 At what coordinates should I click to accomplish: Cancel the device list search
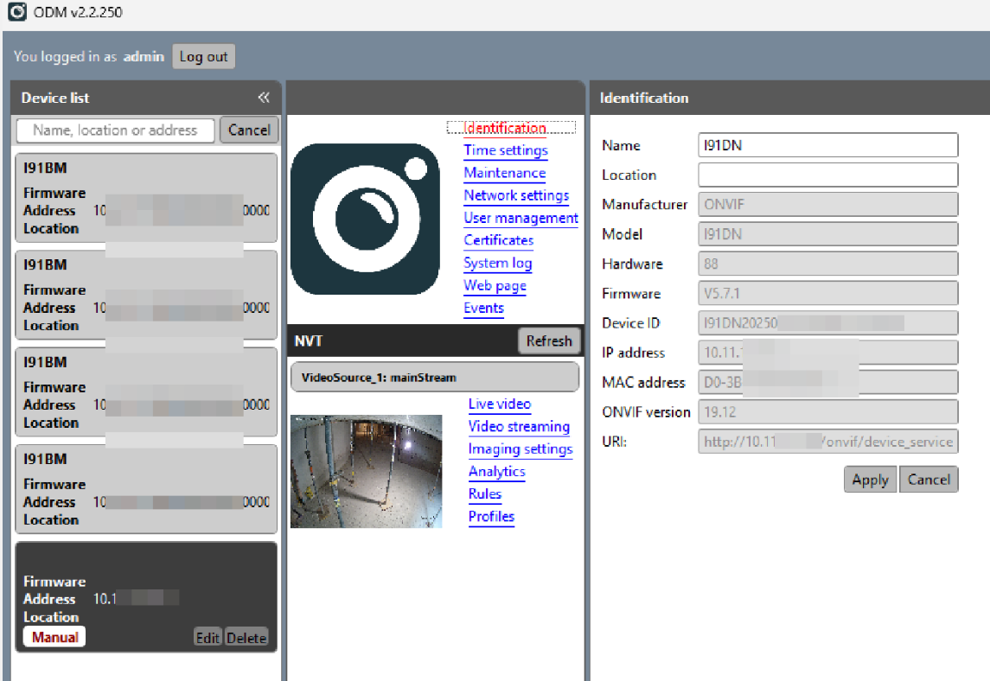[249, 130]
